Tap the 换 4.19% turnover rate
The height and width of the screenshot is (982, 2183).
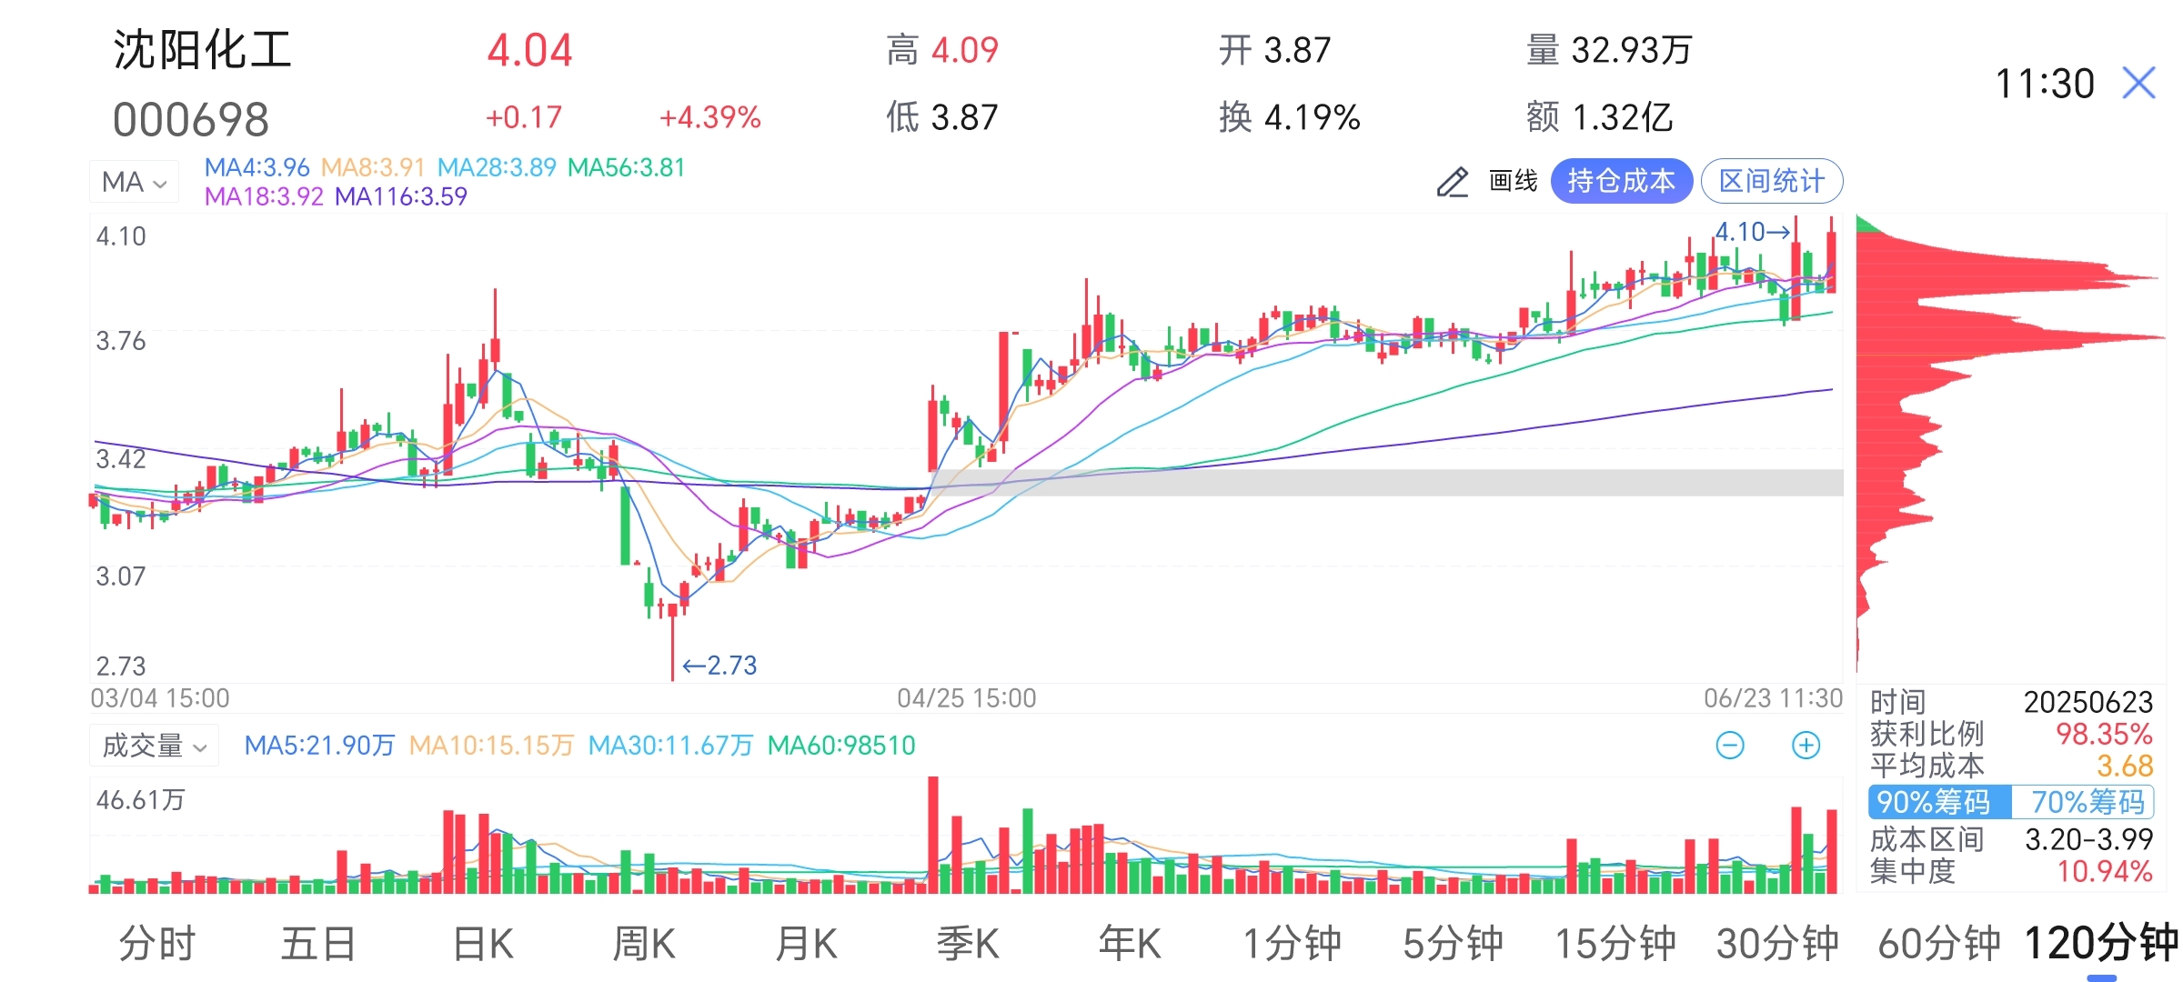(x=1290, y=117)
